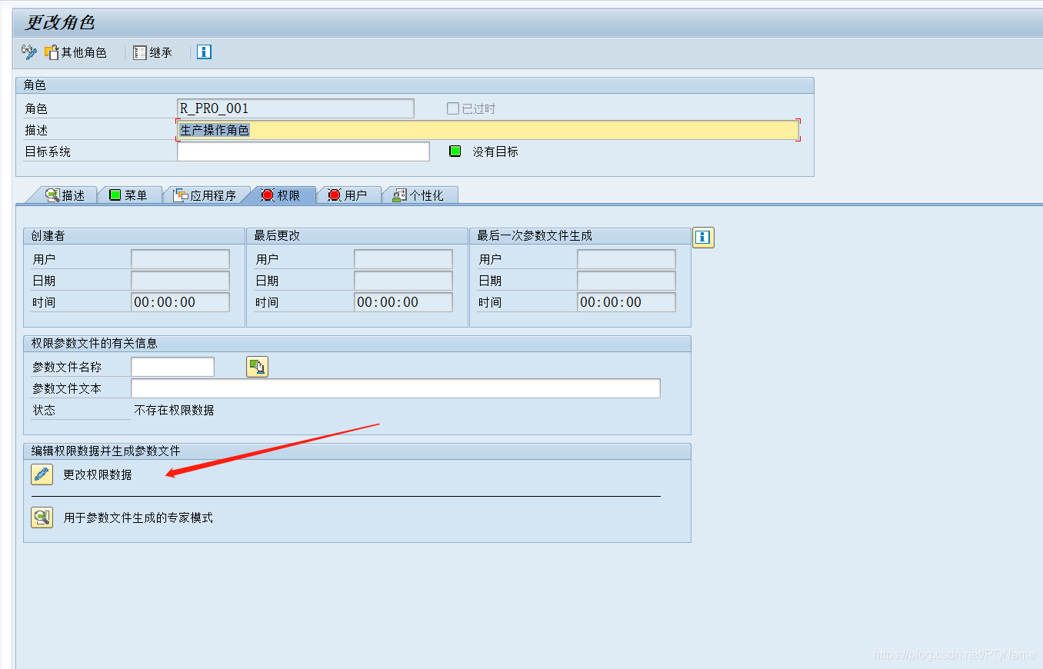1043x669 pixels.
Task: Click 最后一次参数文件生成 日期 field
Action: point(626,281)
